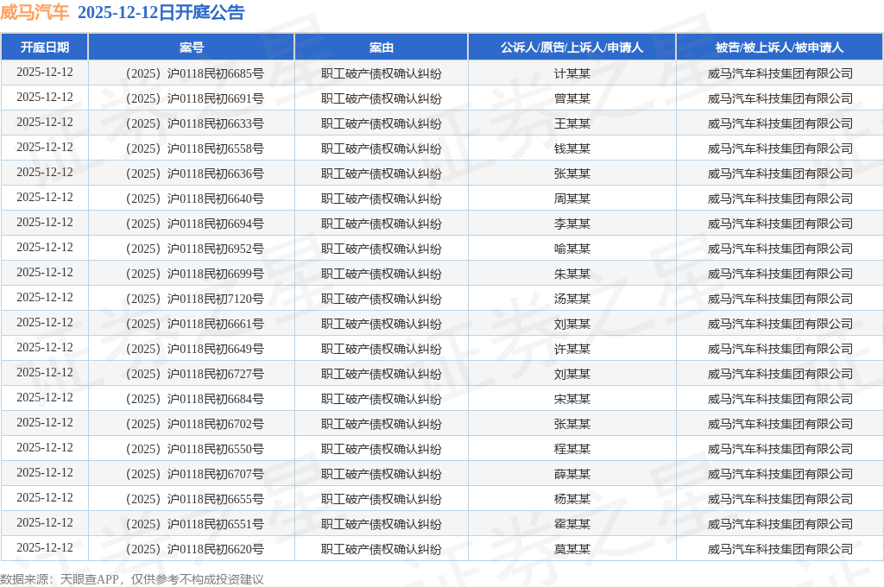Click the 数据来源 天眼查APP footer note
Viewport: 884px width, 587px height.
point(132,579)
